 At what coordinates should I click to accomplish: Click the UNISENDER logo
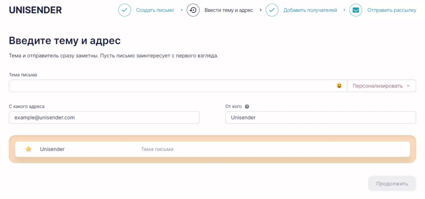click(35, 10)
